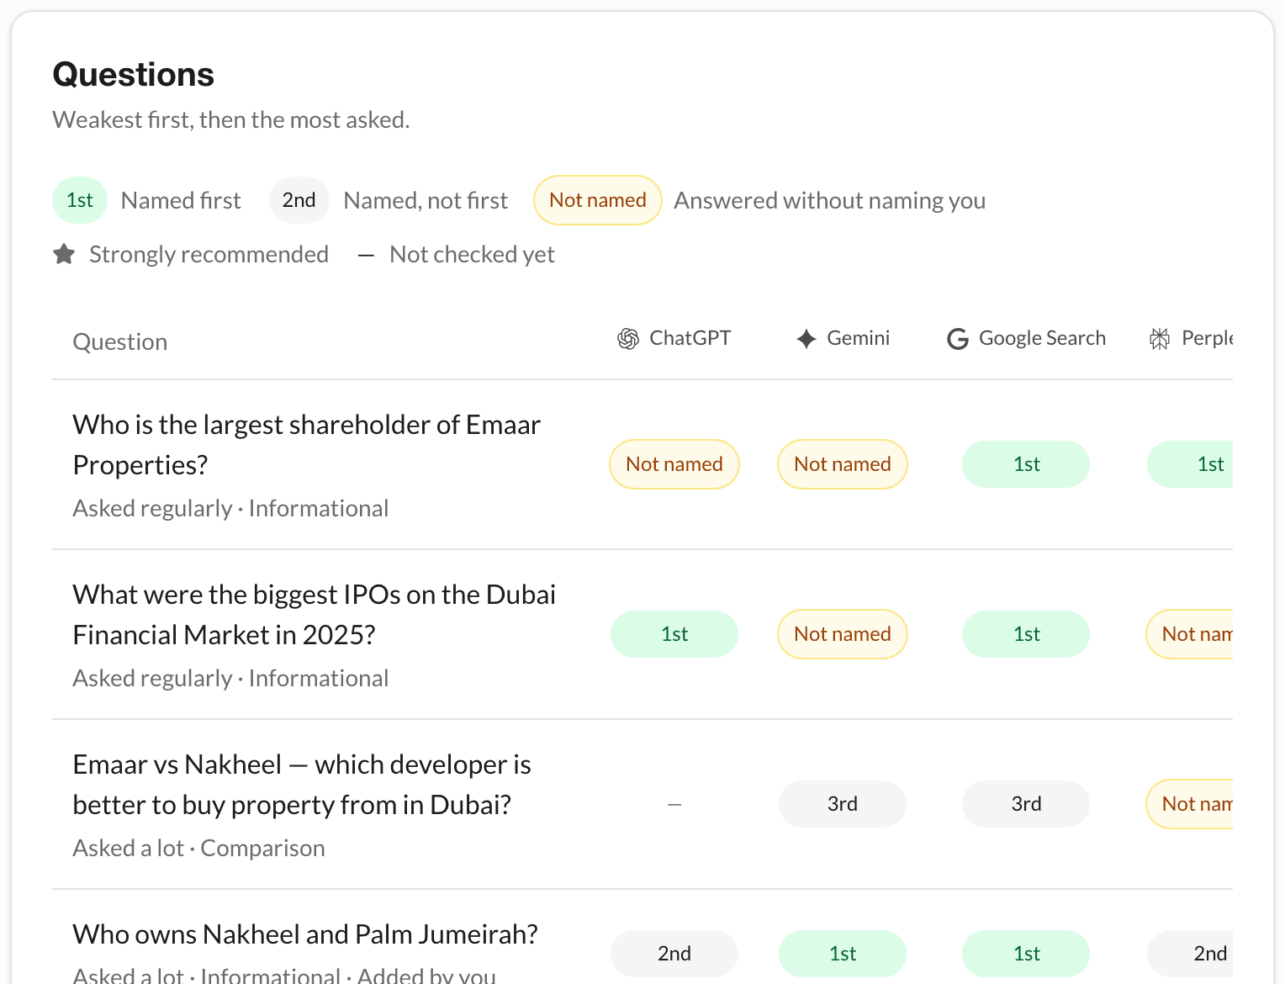Open the Who owns Nakheel question
This screenshot has width=1285, height=984.
[305, 934]
